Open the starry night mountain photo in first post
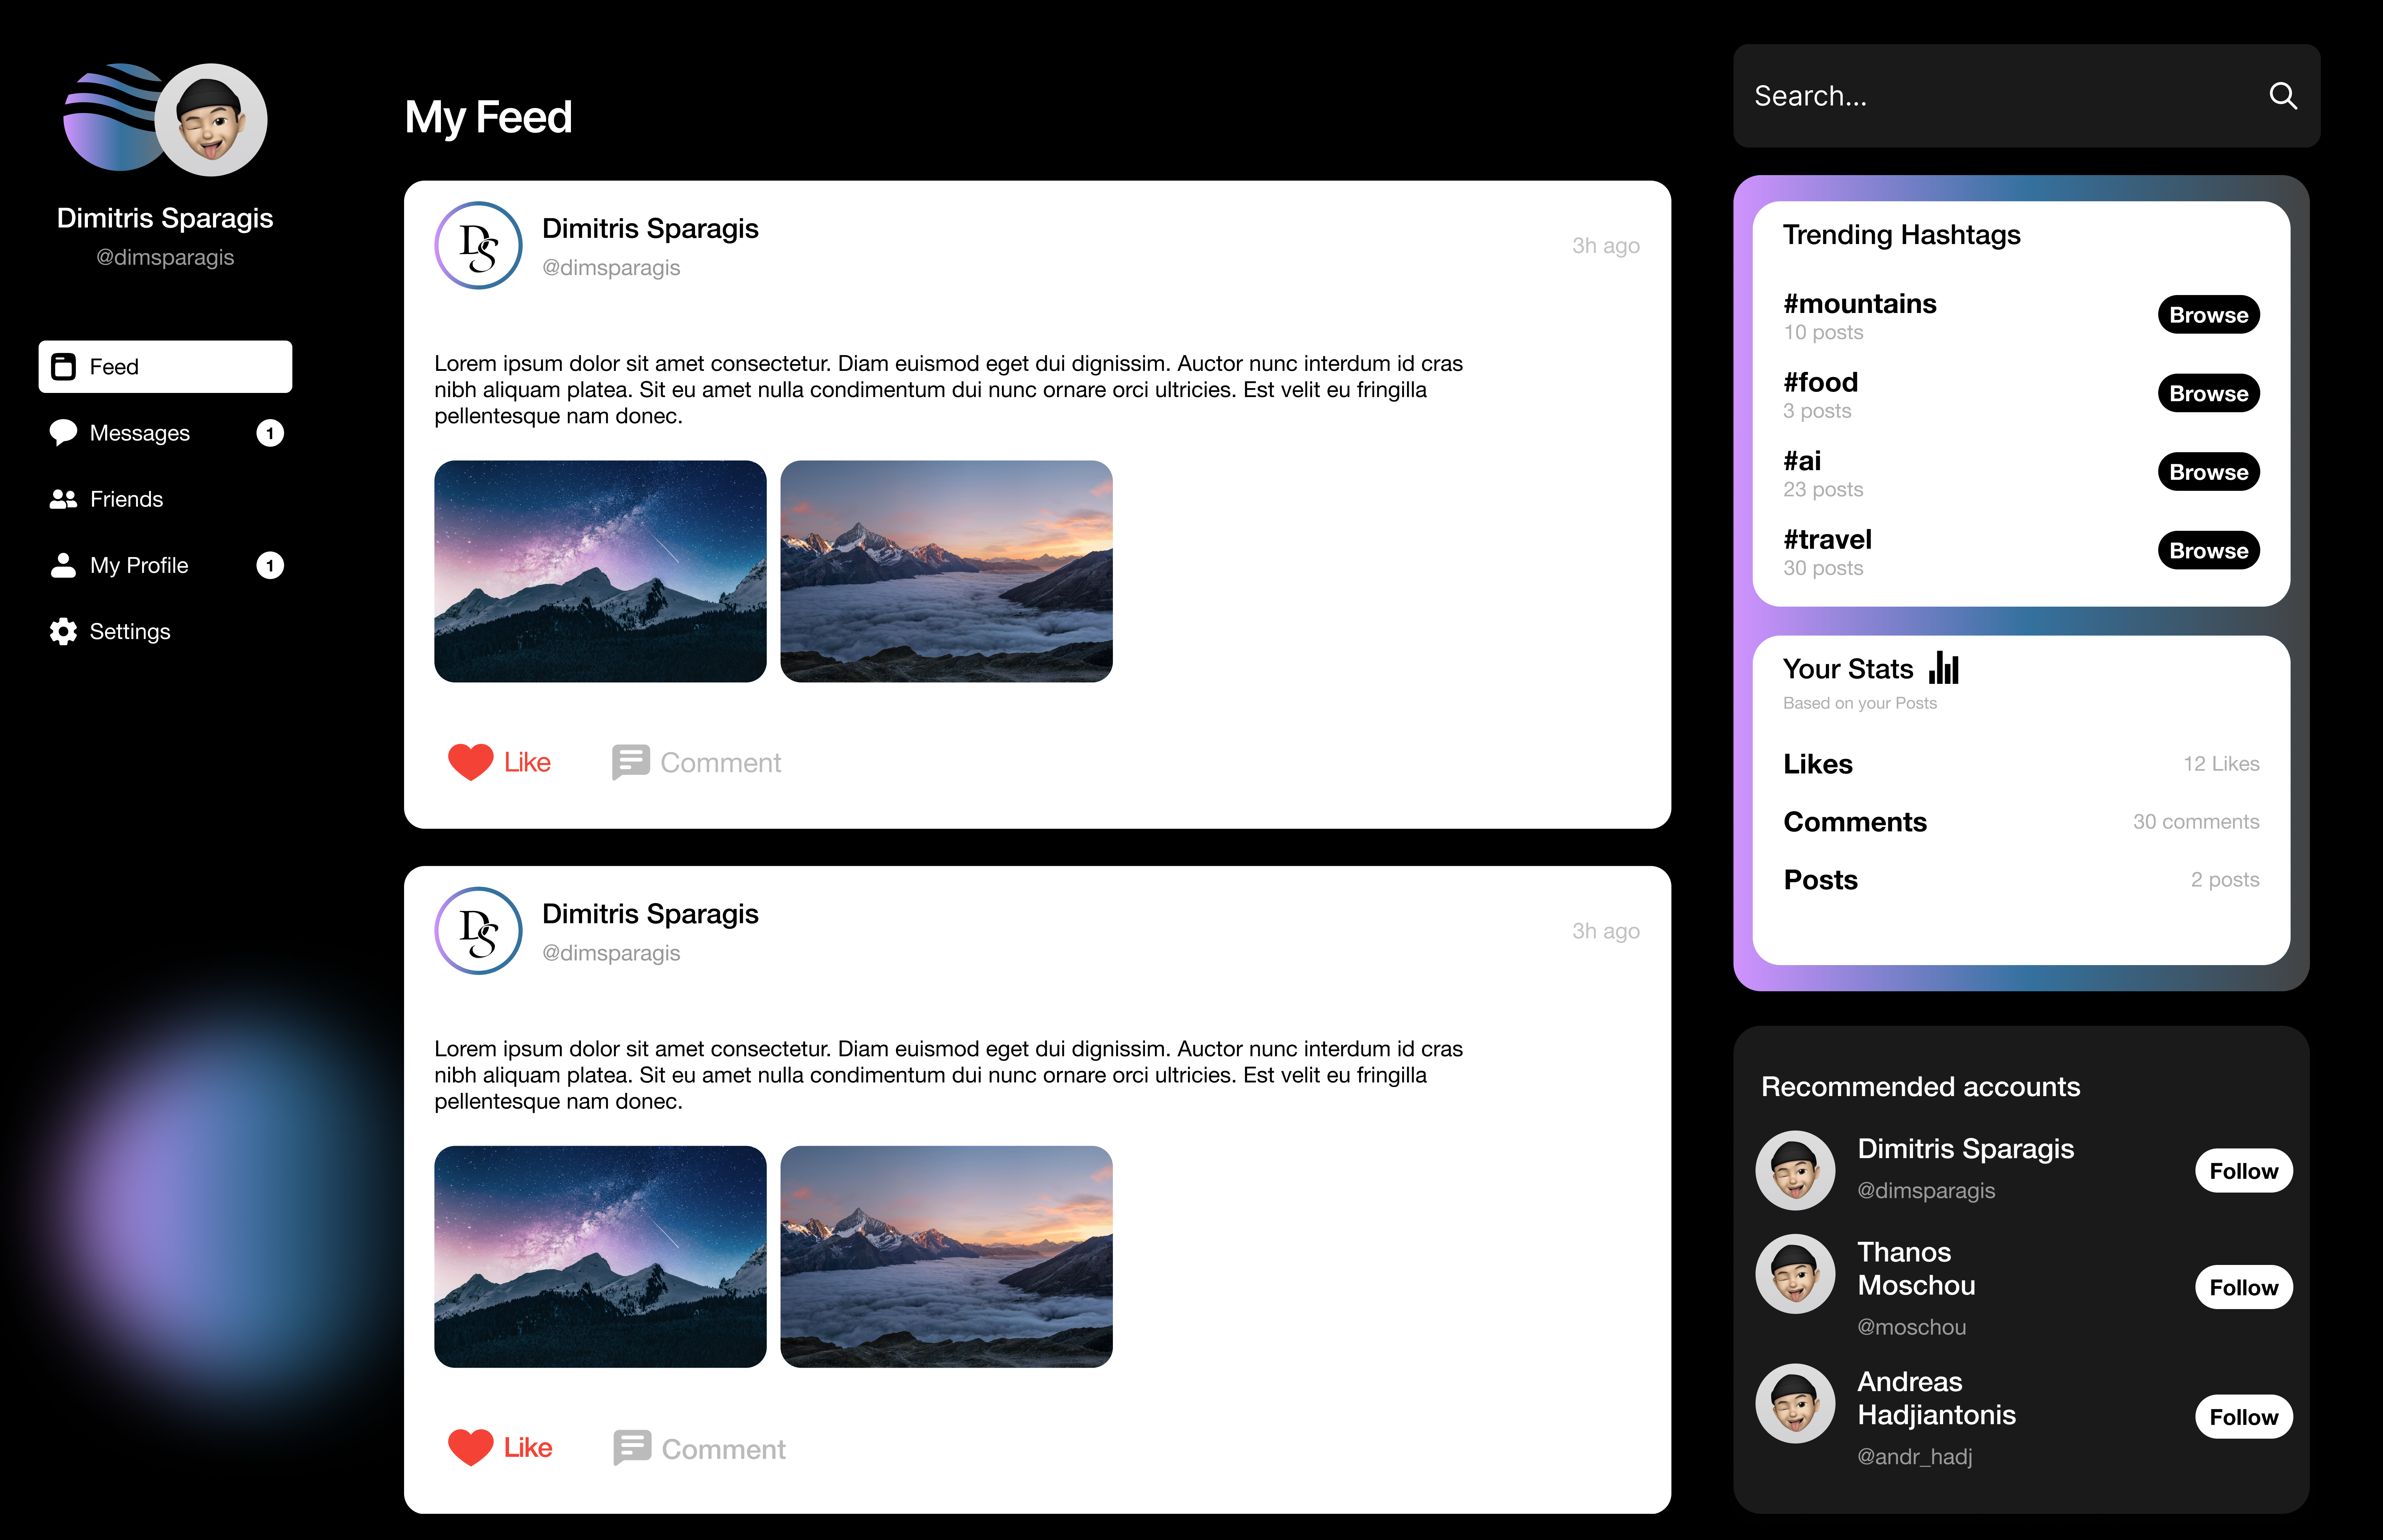Screen dimensions: 2383x1540 tap(600, 571)
